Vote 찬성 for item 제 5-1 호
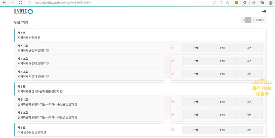Image resolution: width=275 pixels, height=138 pixels. 195,102
